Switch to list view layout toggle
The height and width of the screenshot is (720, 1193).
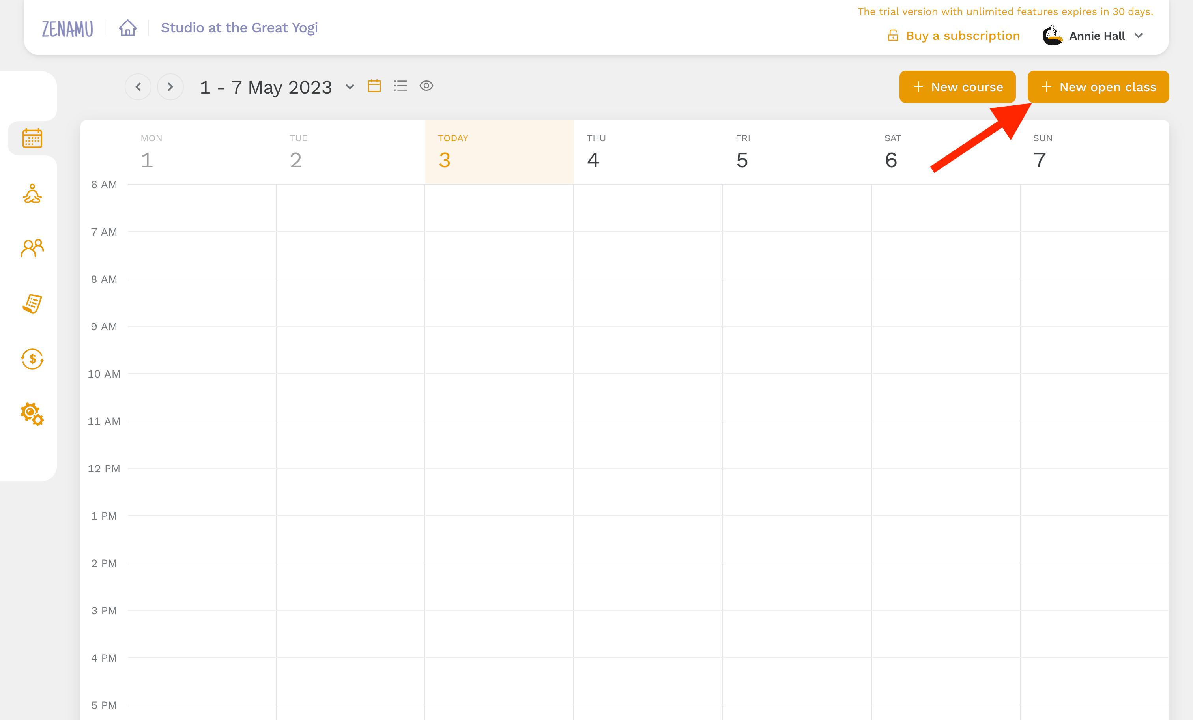pos(400,86)
